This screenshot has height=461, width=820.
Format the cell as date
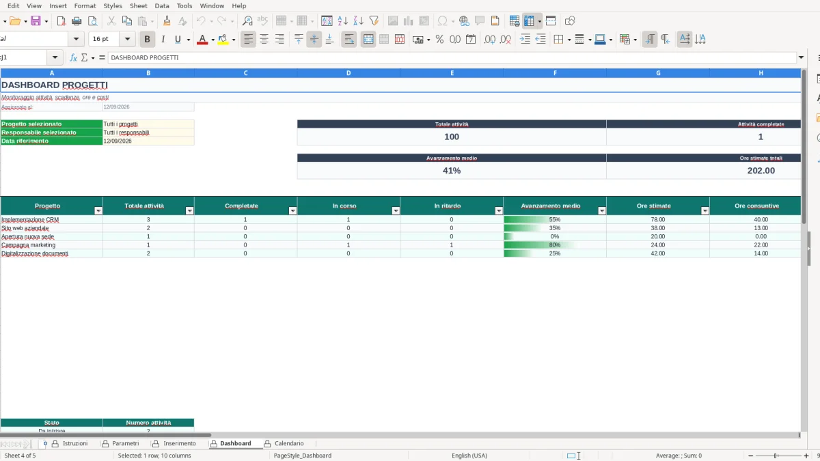point(471,40)
